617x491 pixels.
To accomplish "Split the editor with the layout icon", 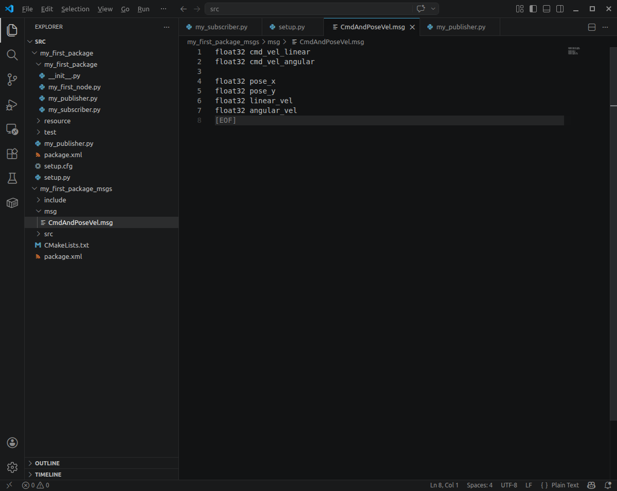I will [592, 27].
